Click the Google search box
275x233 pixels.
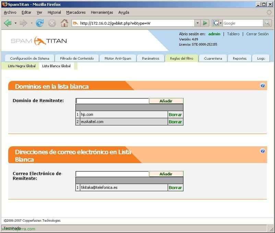(243, 23)
